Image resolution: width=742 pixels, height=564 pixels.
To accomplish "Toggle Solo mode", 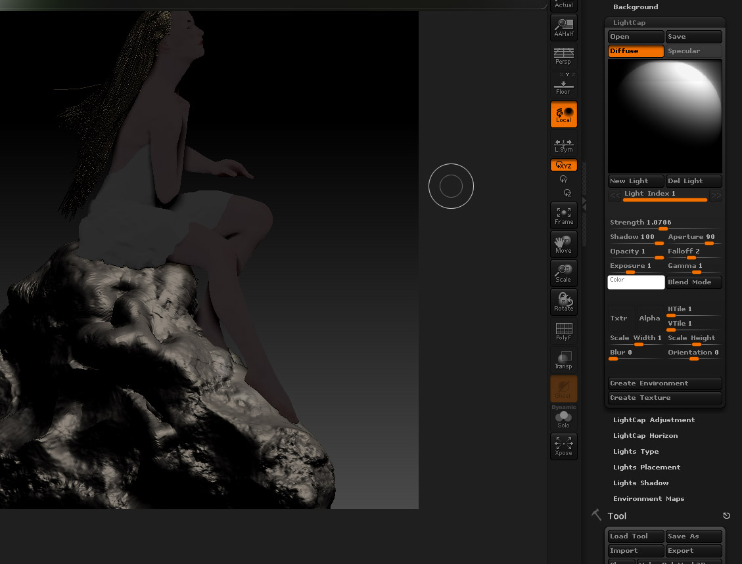I will [564, 419].
